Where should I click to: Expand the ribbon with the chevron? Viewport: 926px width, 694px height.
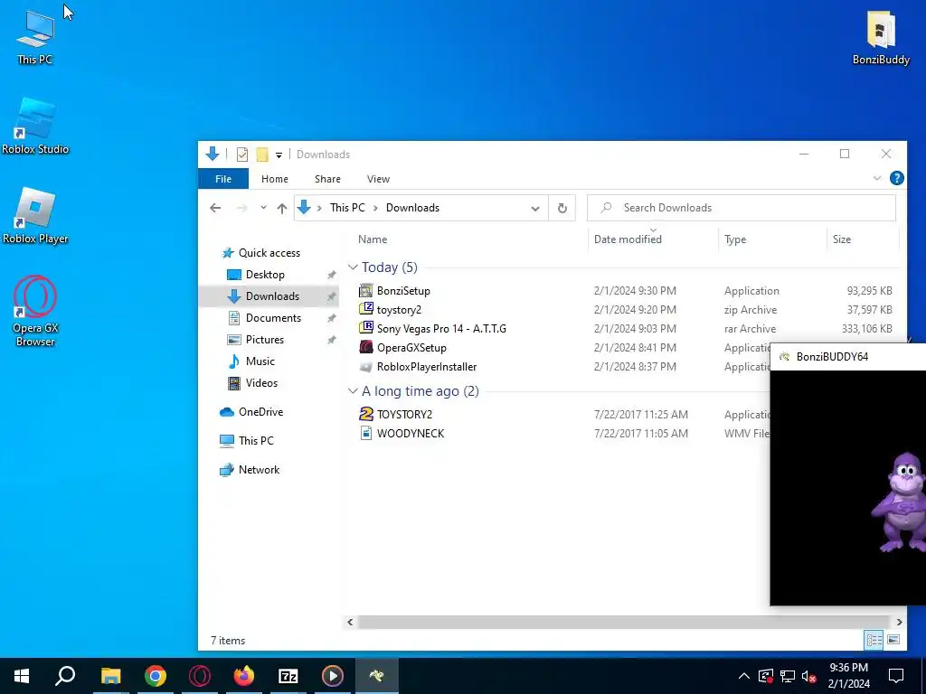877,178
